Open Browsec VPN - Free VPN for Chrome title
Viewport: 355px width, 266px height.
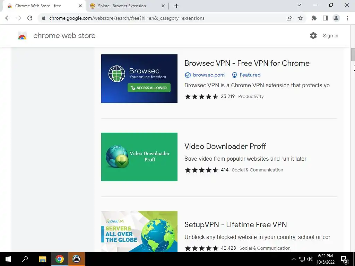247,63
